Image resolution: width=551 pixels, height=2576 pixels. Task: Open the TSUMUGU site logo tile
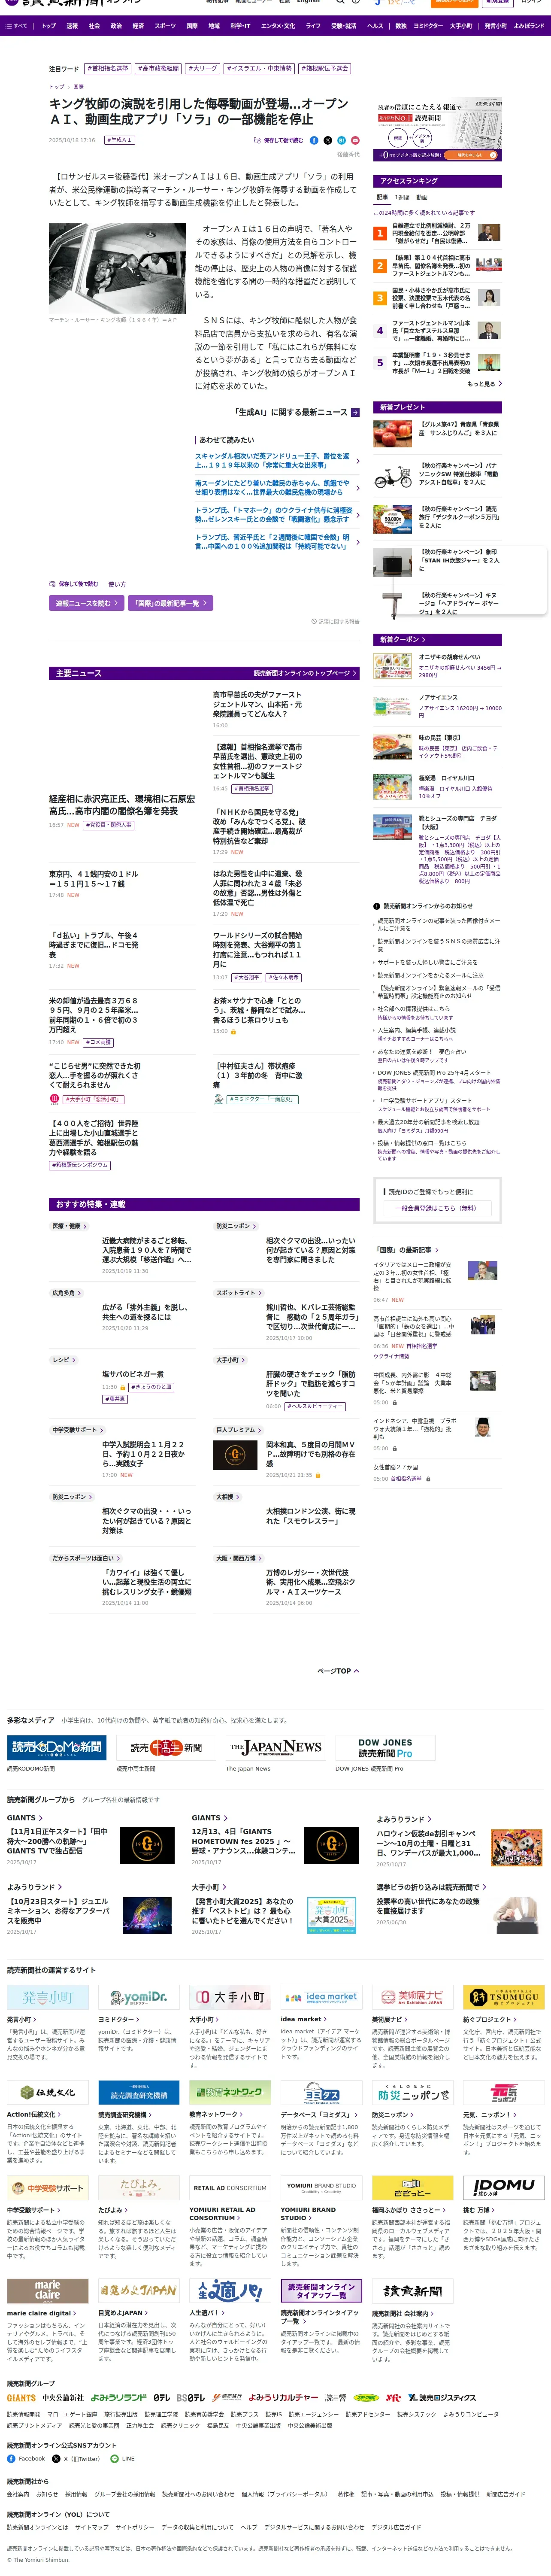504,1997
